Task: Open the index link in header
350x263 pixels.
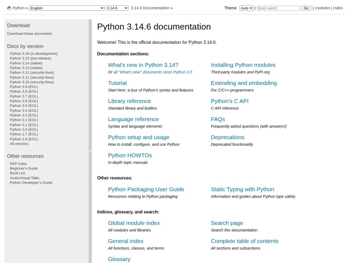Action: point(338,8)
